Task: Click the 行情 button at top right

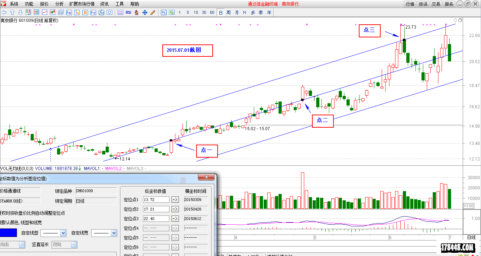Action: pos(410,4)
